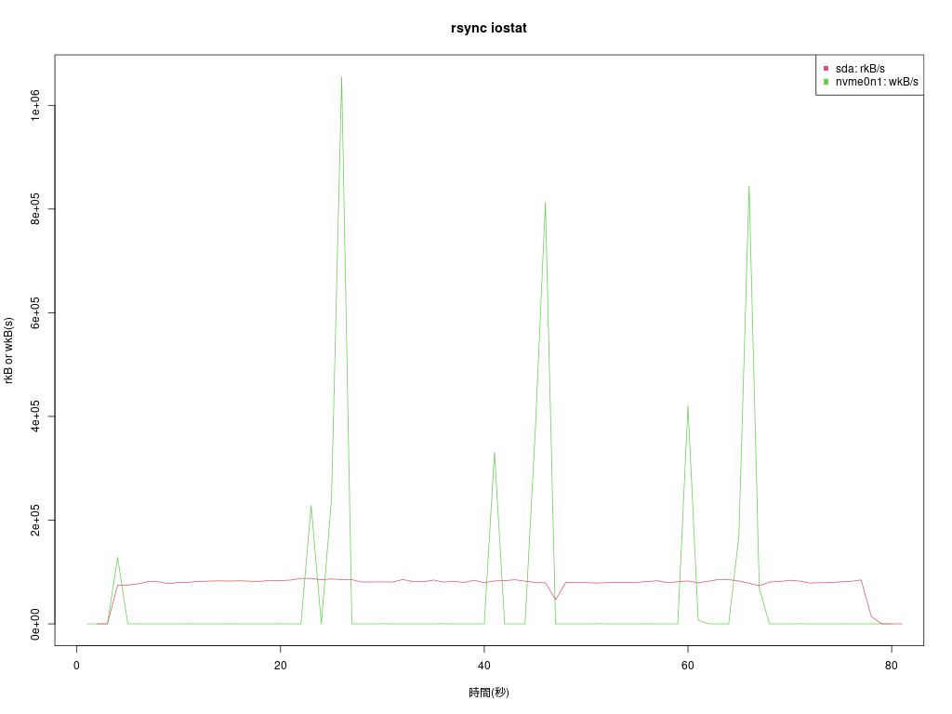Click the green peak tip at 60 seconds
Screen dimensions: 952x714
687,405
